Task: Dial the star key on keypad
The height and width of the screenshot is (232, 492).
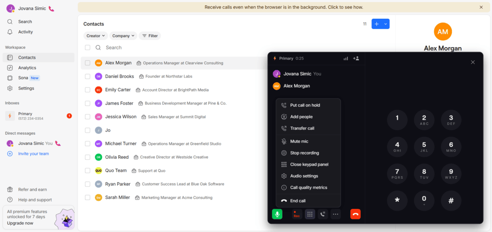Action: (397, 201)
